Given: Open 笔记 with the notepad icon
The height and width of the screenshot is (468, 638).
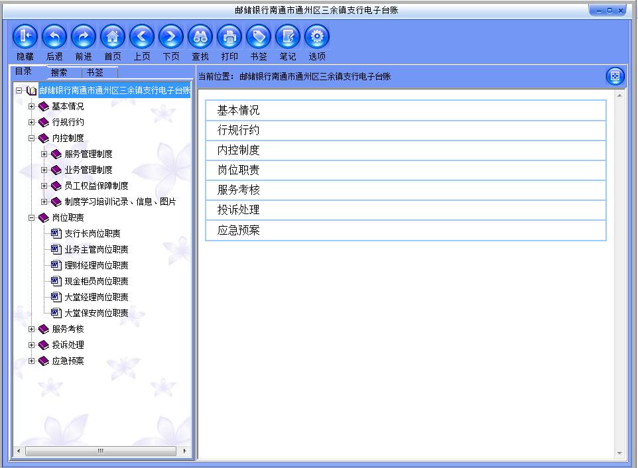Looking at the screenshot, I should point(288,36).
